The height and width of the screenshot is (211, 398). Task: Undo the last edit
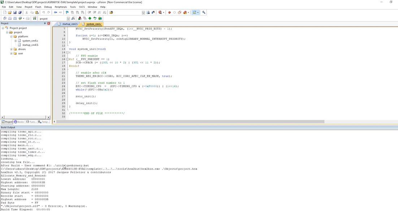pyautogui.click(x=43, y=12)
